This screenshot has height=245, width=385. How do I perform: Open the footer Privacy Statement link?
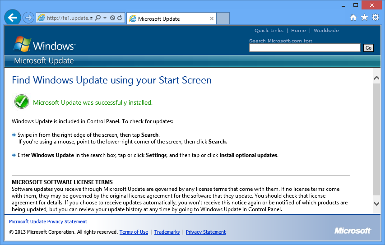click(206, 232)
